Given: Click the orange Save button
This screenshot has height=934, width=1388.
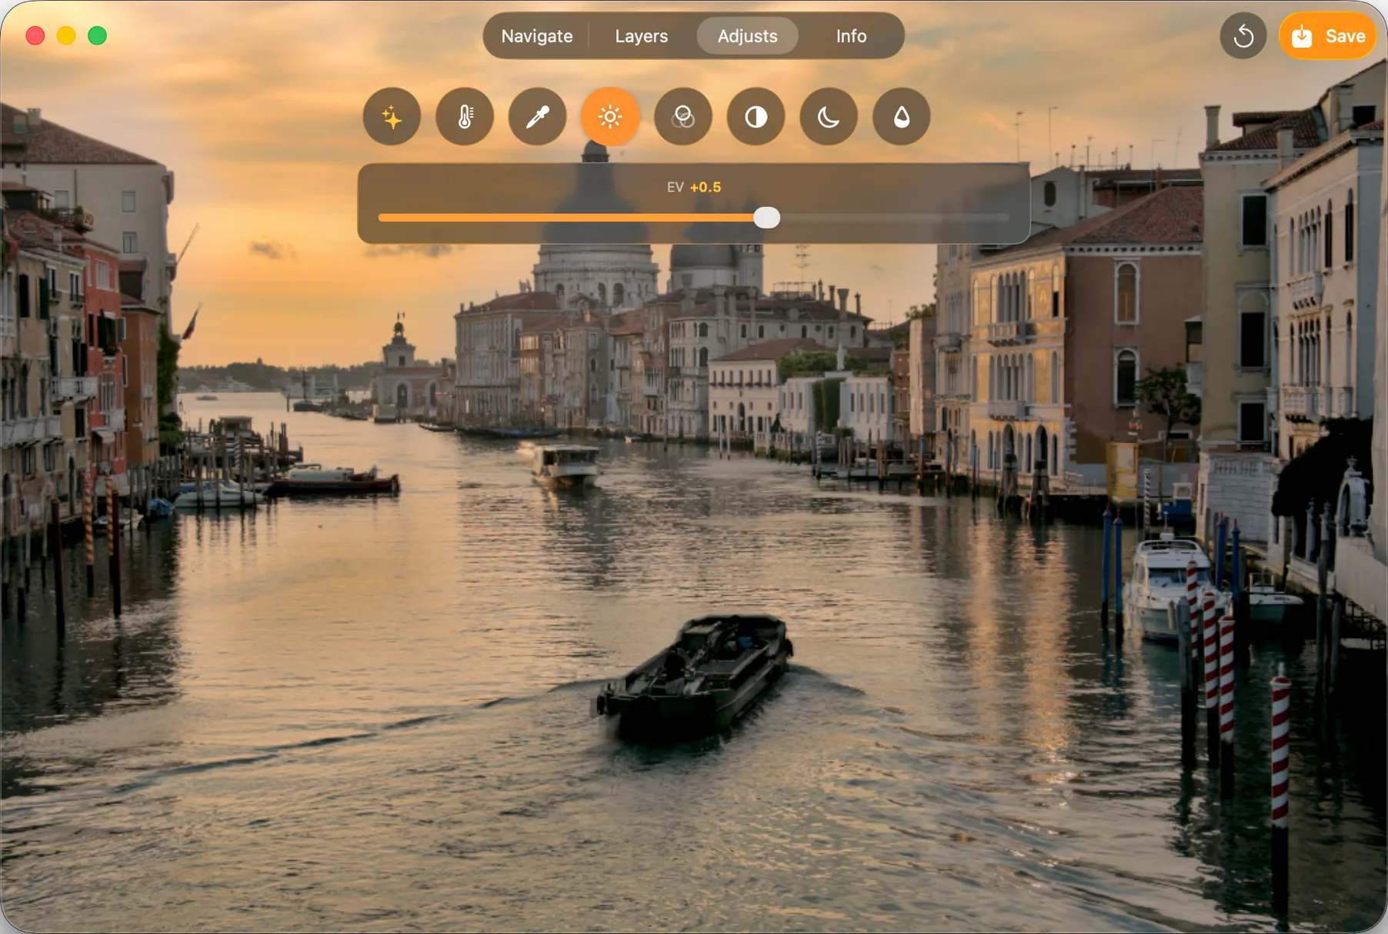Looking at the screenshot, I should coord(1329,36).
